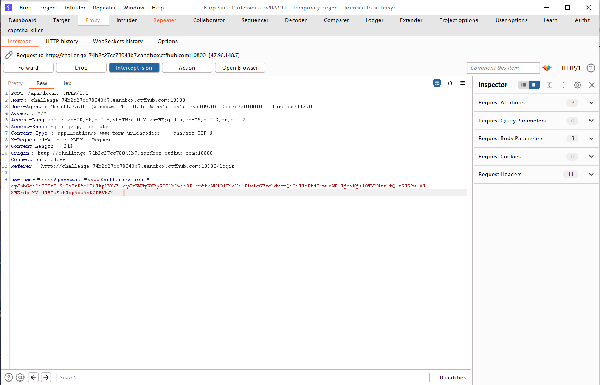The image size is (600, 385).
Task: Pick a highlight color for this item
Action: [x=547, y=68]
